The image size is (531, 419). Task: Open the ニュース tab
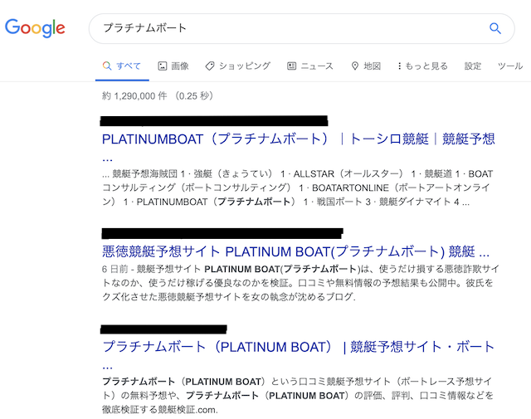coord(310,66)
